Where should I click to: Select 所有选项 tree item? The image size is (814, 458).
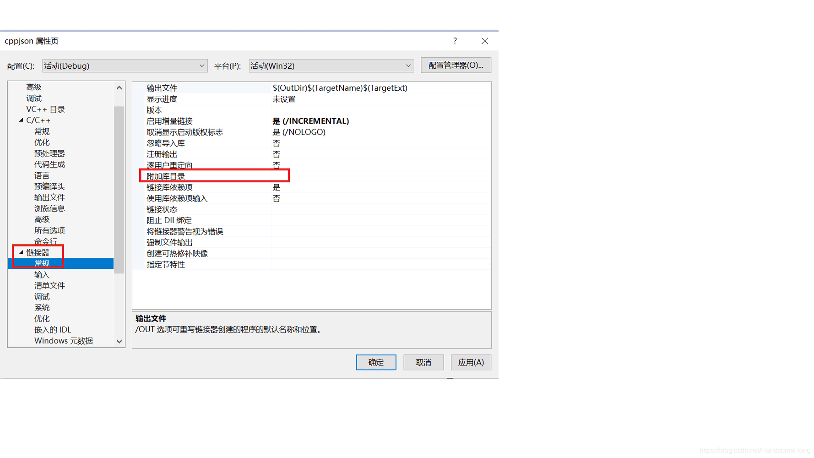(49, 230)
